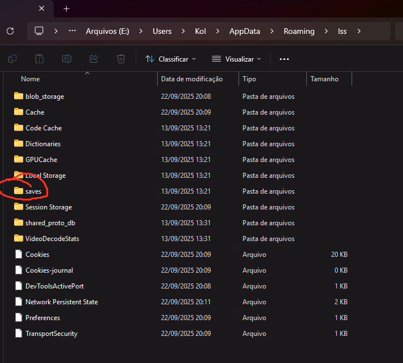Go to the Users folder in the breadcrumb
Screen dimensions: 403x363
pos(162,31)
